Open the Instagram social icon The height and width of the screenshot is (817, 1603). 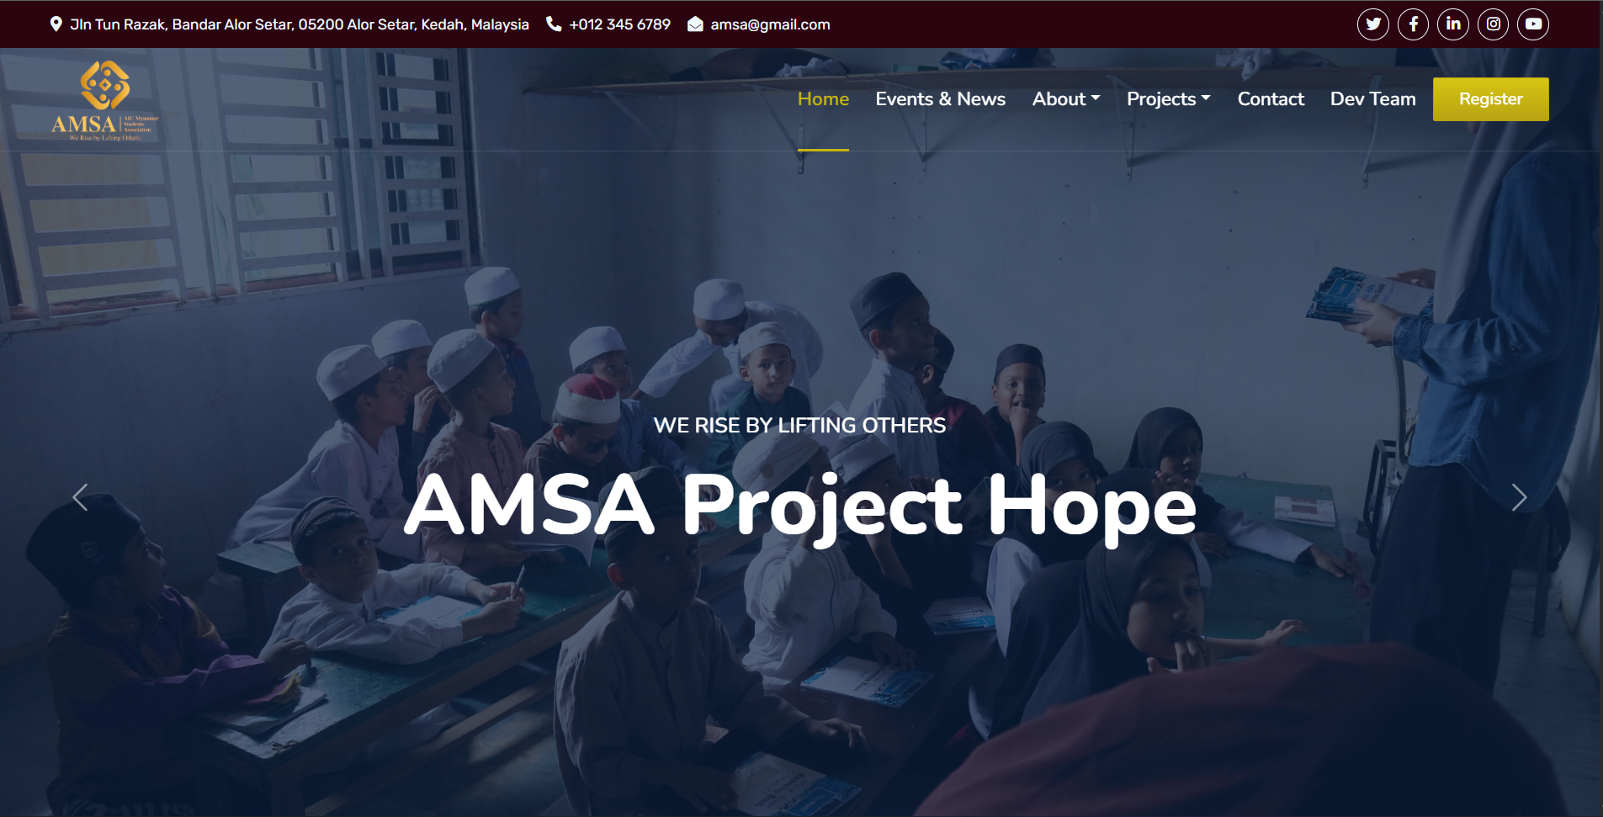click(1494, 24)
